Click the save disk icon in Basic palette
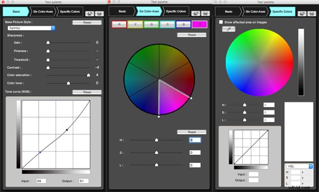 pyautogui.click(x=99, y=14)
